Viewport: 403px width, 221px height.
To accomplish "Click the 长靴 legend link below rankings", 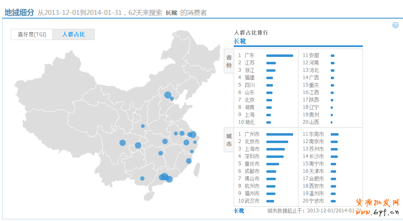I will pyautogui.click(x=239, y=211).
